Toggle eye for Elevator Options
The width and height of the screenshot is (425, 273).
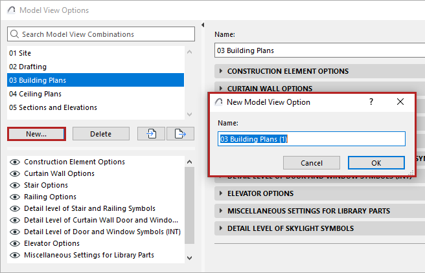[14, 243]
